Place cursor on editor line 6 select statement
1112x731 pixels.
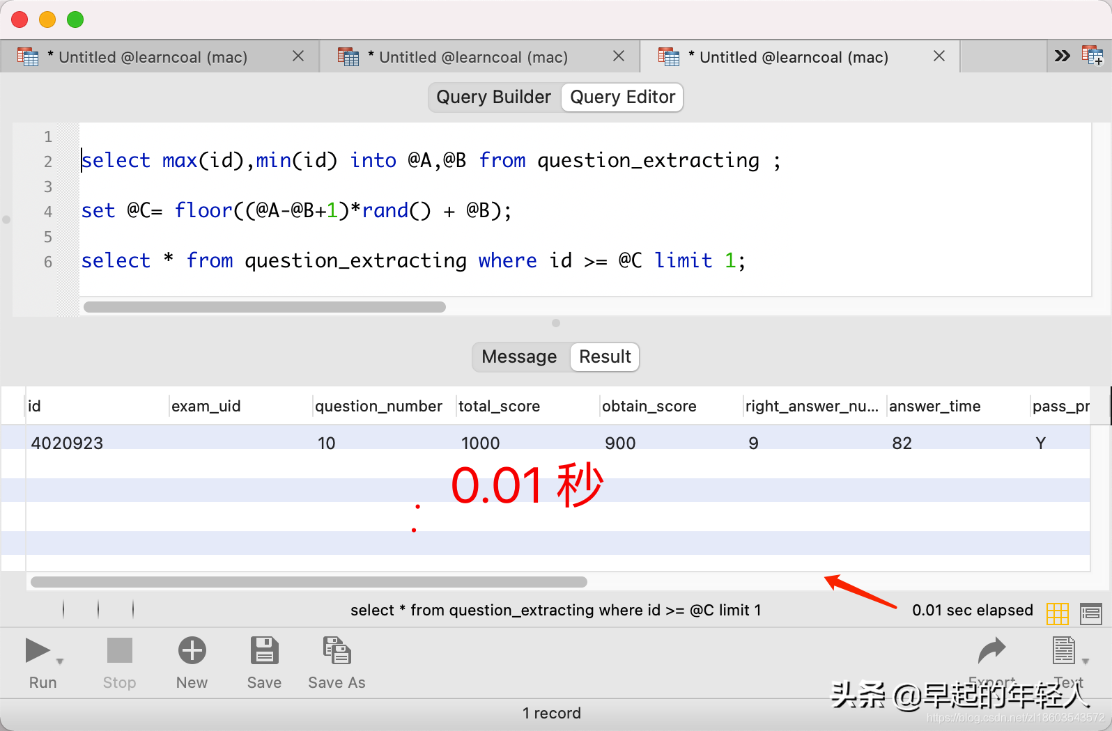pyautogui.click(x=413, y=260)
